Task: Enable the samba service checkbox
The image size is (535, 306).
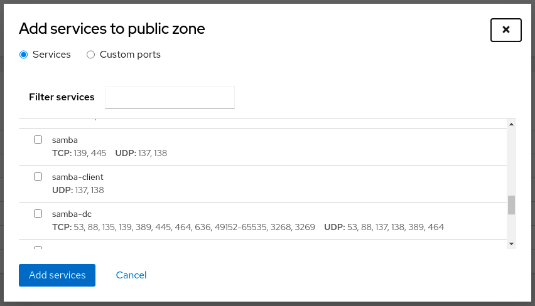Action: click(x=38, y=140)
